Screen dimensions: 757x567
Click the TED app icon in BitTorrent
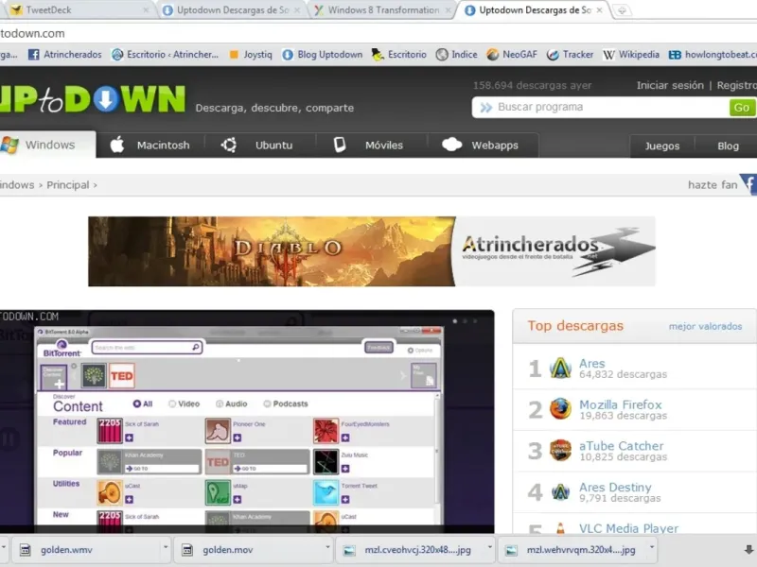tap(122, 376)
